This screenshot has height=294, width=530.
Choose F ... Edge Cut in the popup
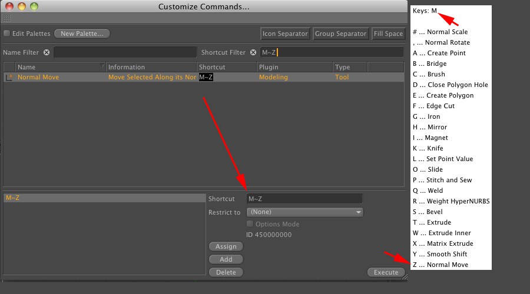pyautogui.click(x=433, y=106)
